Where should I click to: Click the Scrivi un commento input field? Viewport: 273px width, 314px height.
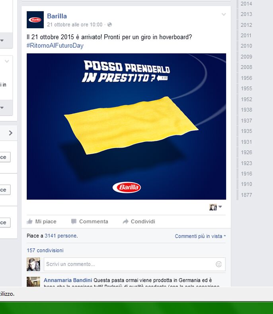pyautogui.click(x=135, y=264)
